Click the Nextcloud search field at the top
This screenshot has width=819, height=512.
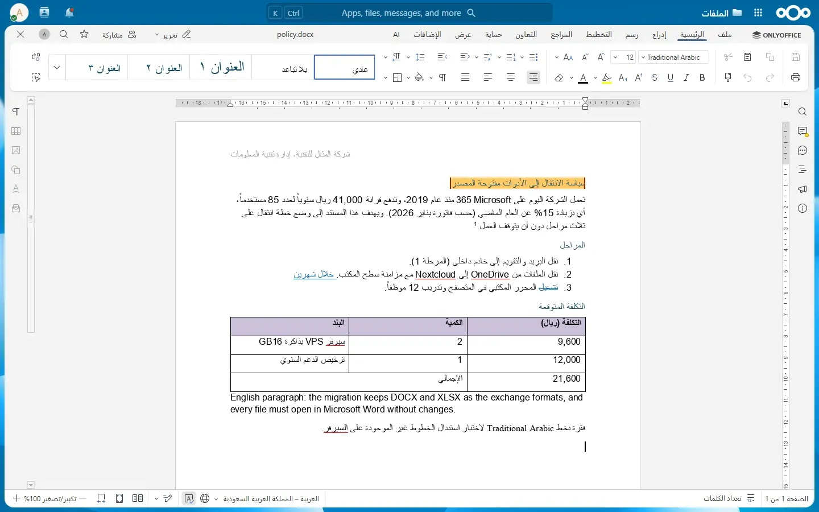[409, 13]
